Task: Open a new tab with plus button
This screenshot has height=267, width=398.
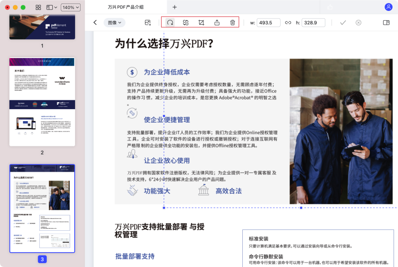Action: [x=174, y=7]
